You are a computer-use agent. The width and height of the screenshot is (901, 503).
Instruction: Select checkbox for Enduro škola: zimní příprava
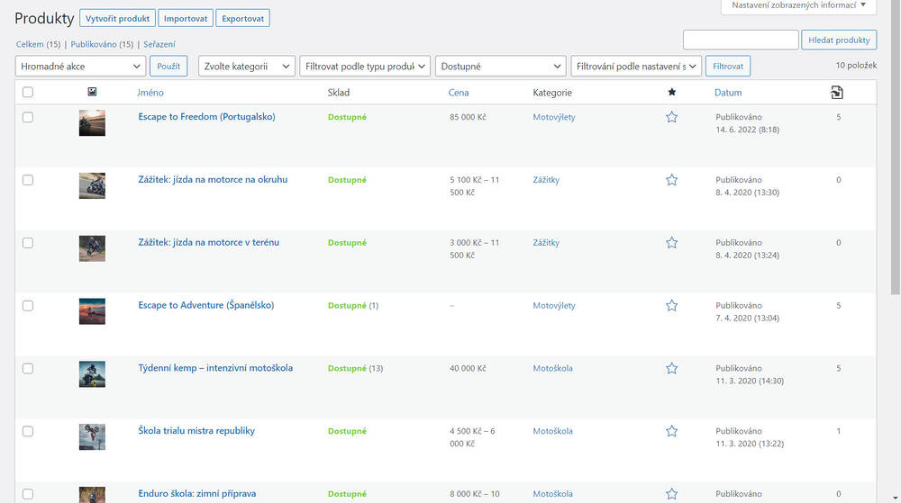[28, 494]
